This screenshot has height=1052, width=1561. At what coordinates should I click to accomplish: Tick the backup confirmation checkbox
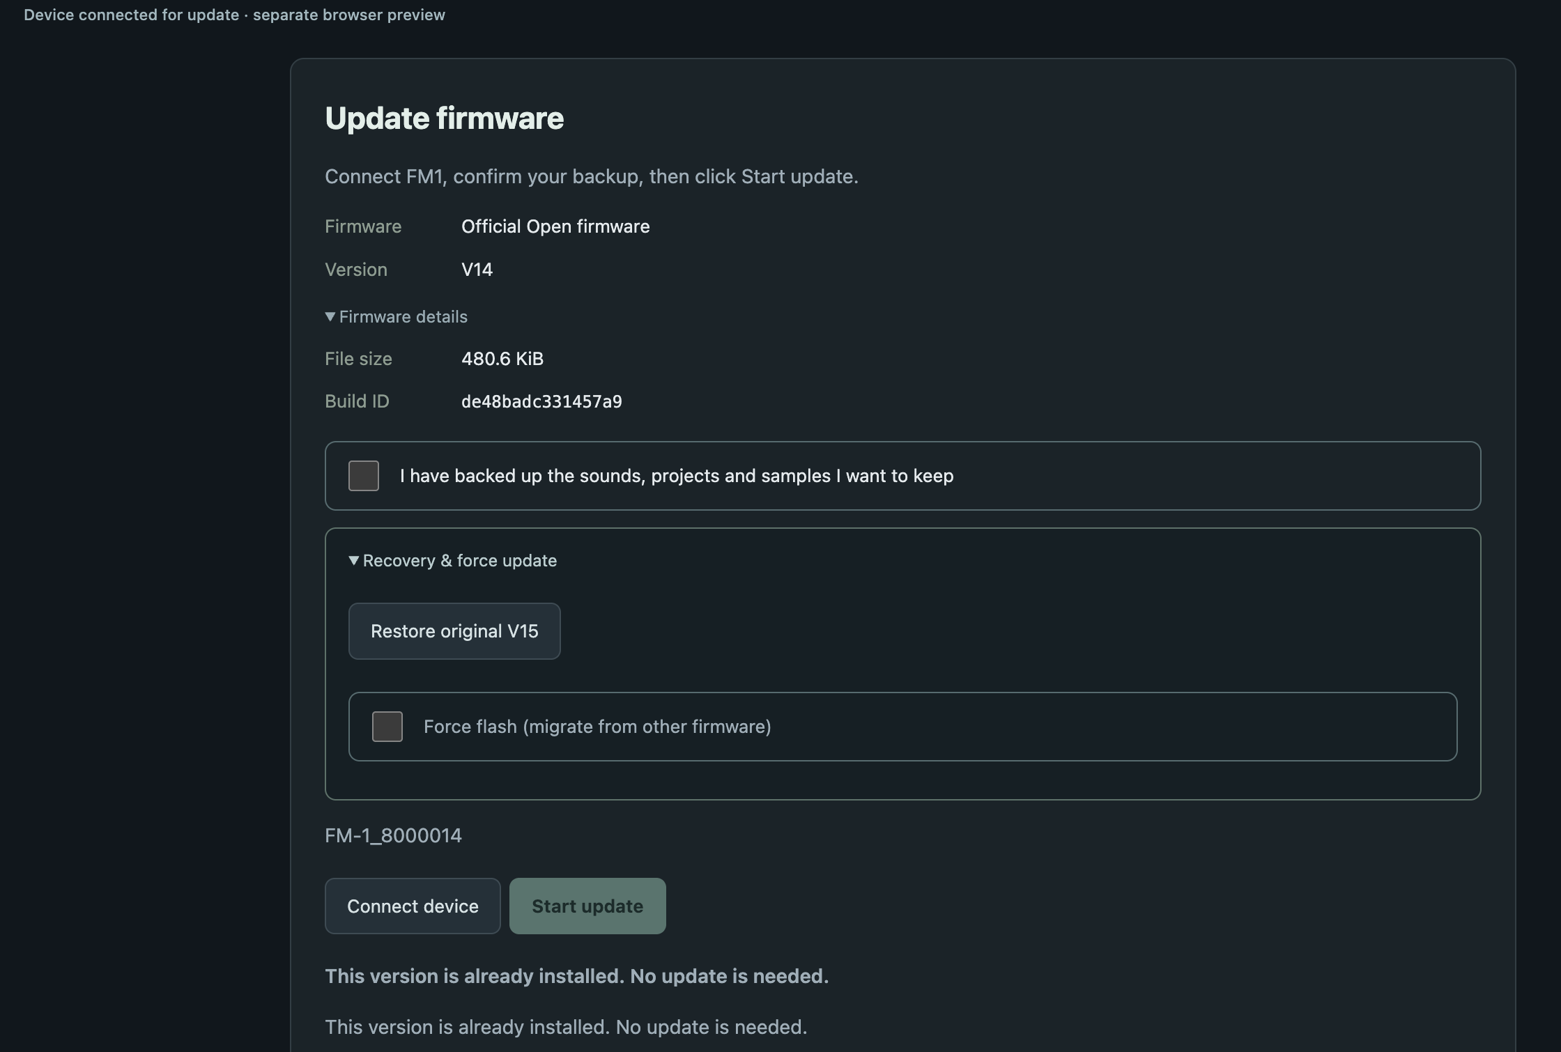[364, 476]
